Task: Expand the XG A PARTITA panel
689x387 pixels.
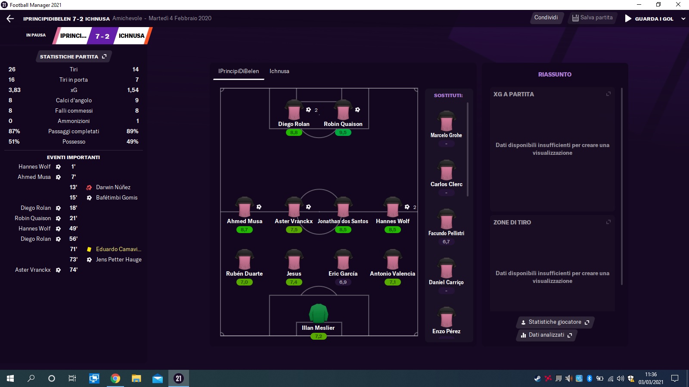Action: [x=608, y=94]
